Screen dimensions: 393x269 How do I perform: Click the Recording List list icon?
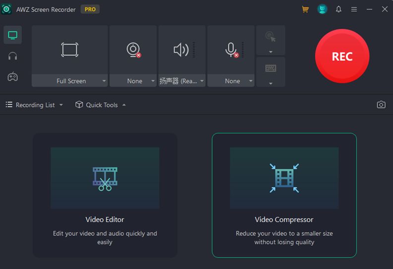9,104
